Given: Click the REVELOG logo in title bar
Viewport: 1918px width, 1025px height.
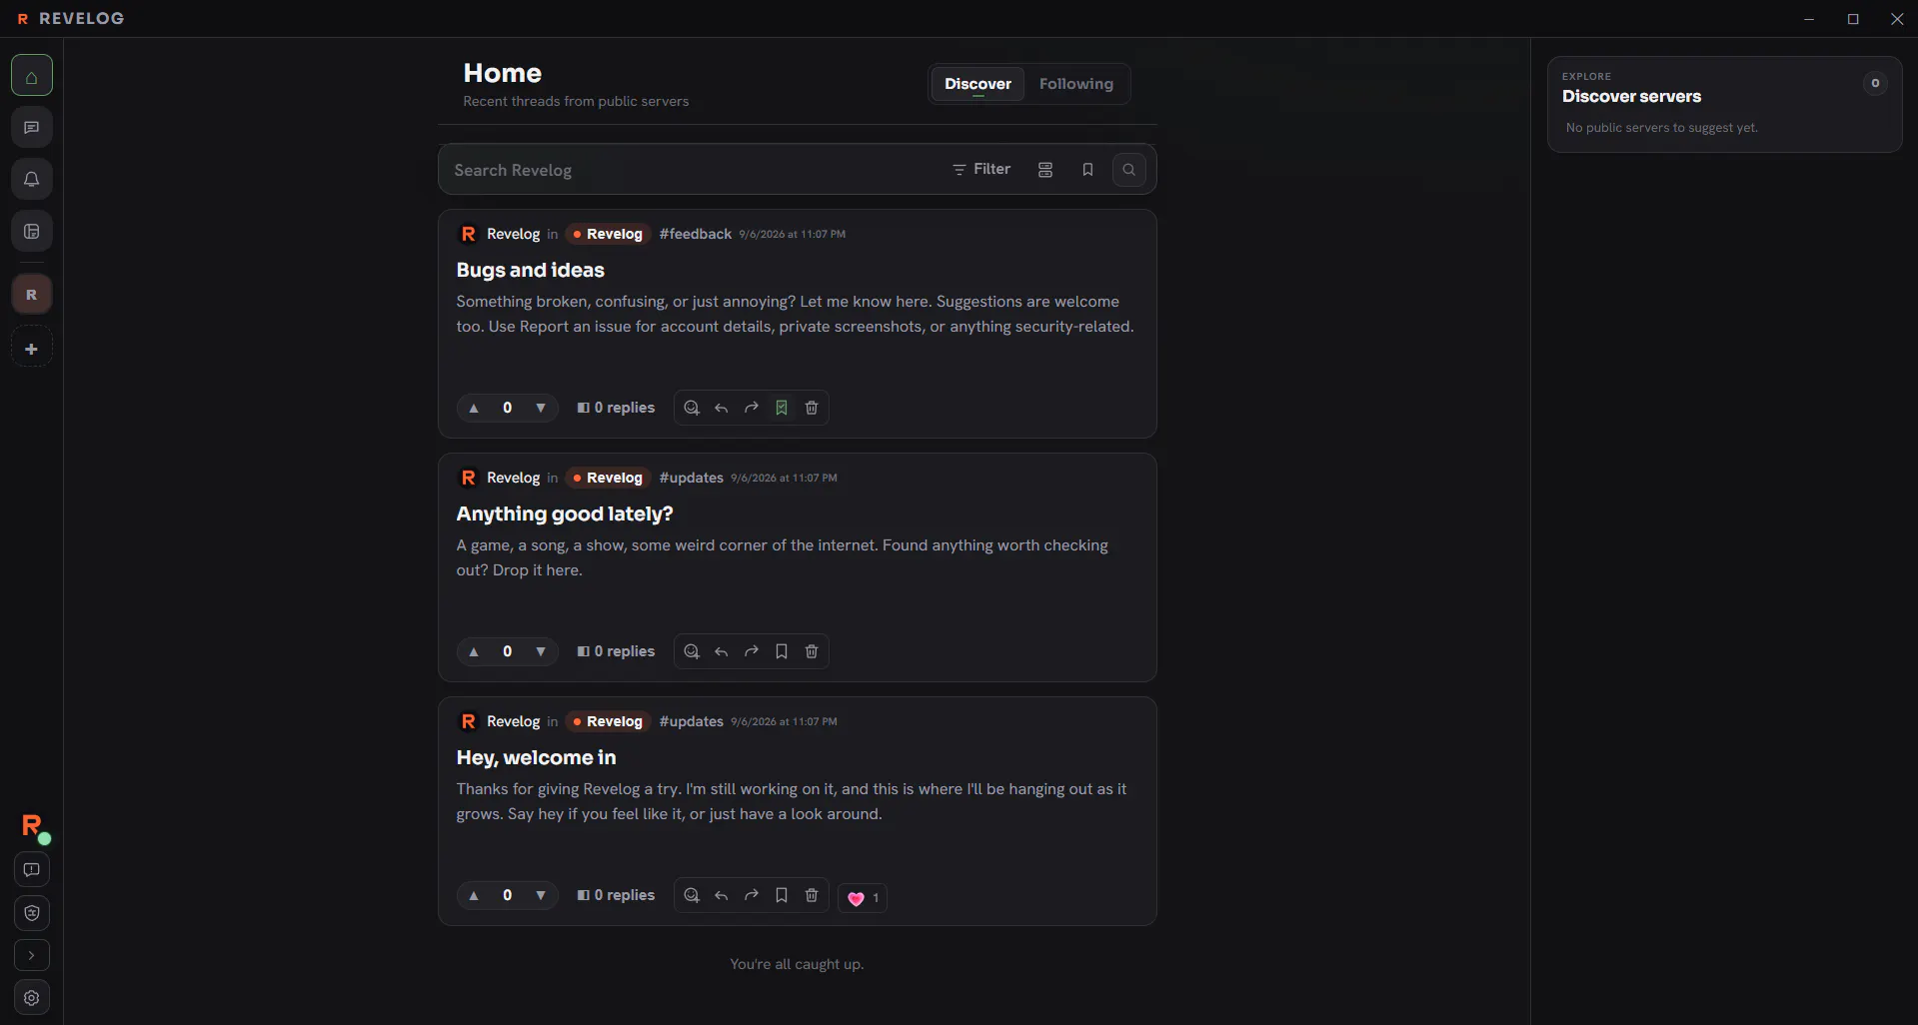Looking at the screenshot, I should coord(71,19).
